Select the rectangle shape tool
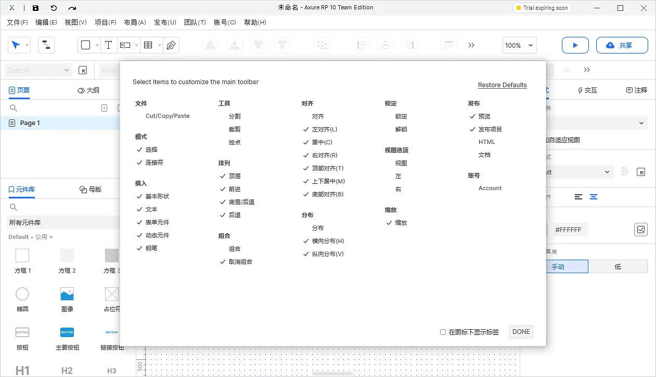 coord(85,45)
